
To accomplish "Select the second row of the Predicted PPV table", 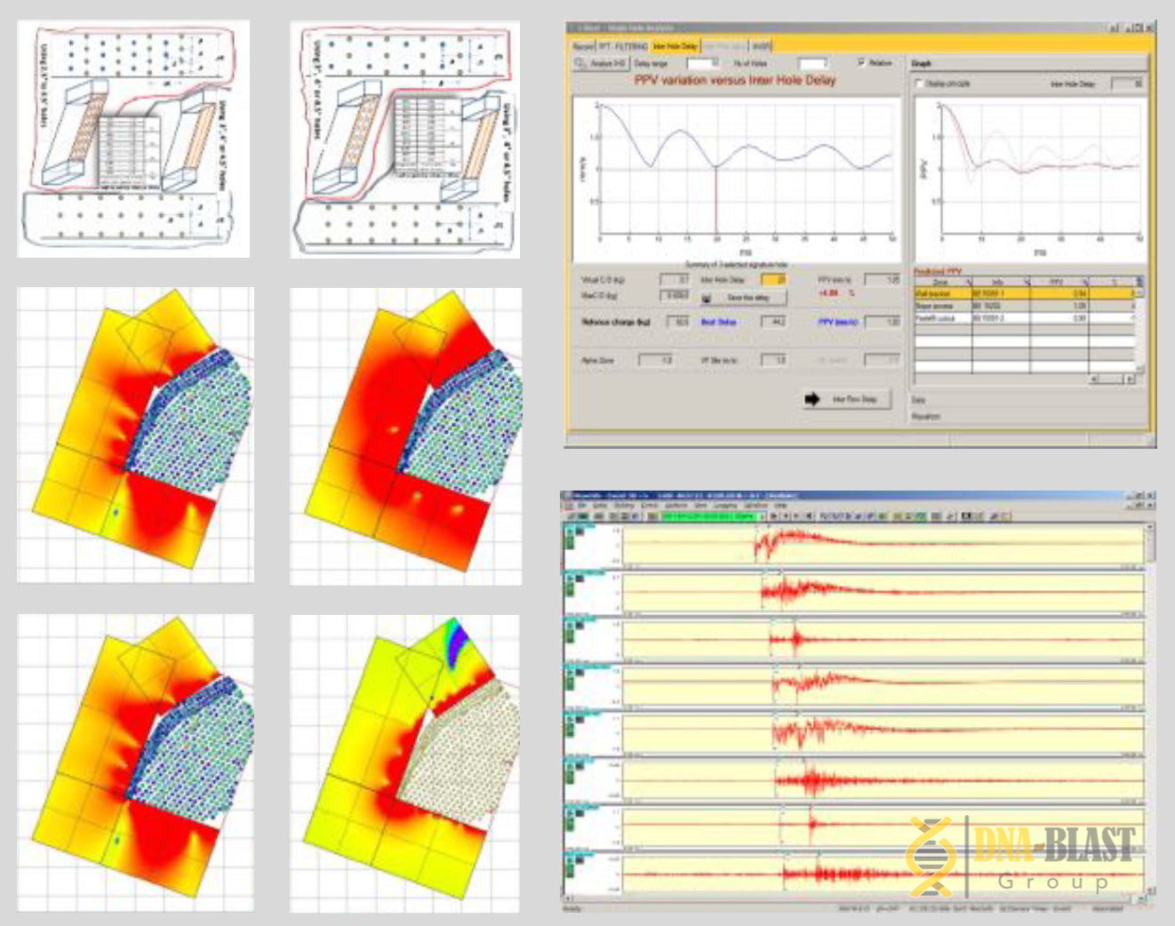I will [x=1025, y=306].
